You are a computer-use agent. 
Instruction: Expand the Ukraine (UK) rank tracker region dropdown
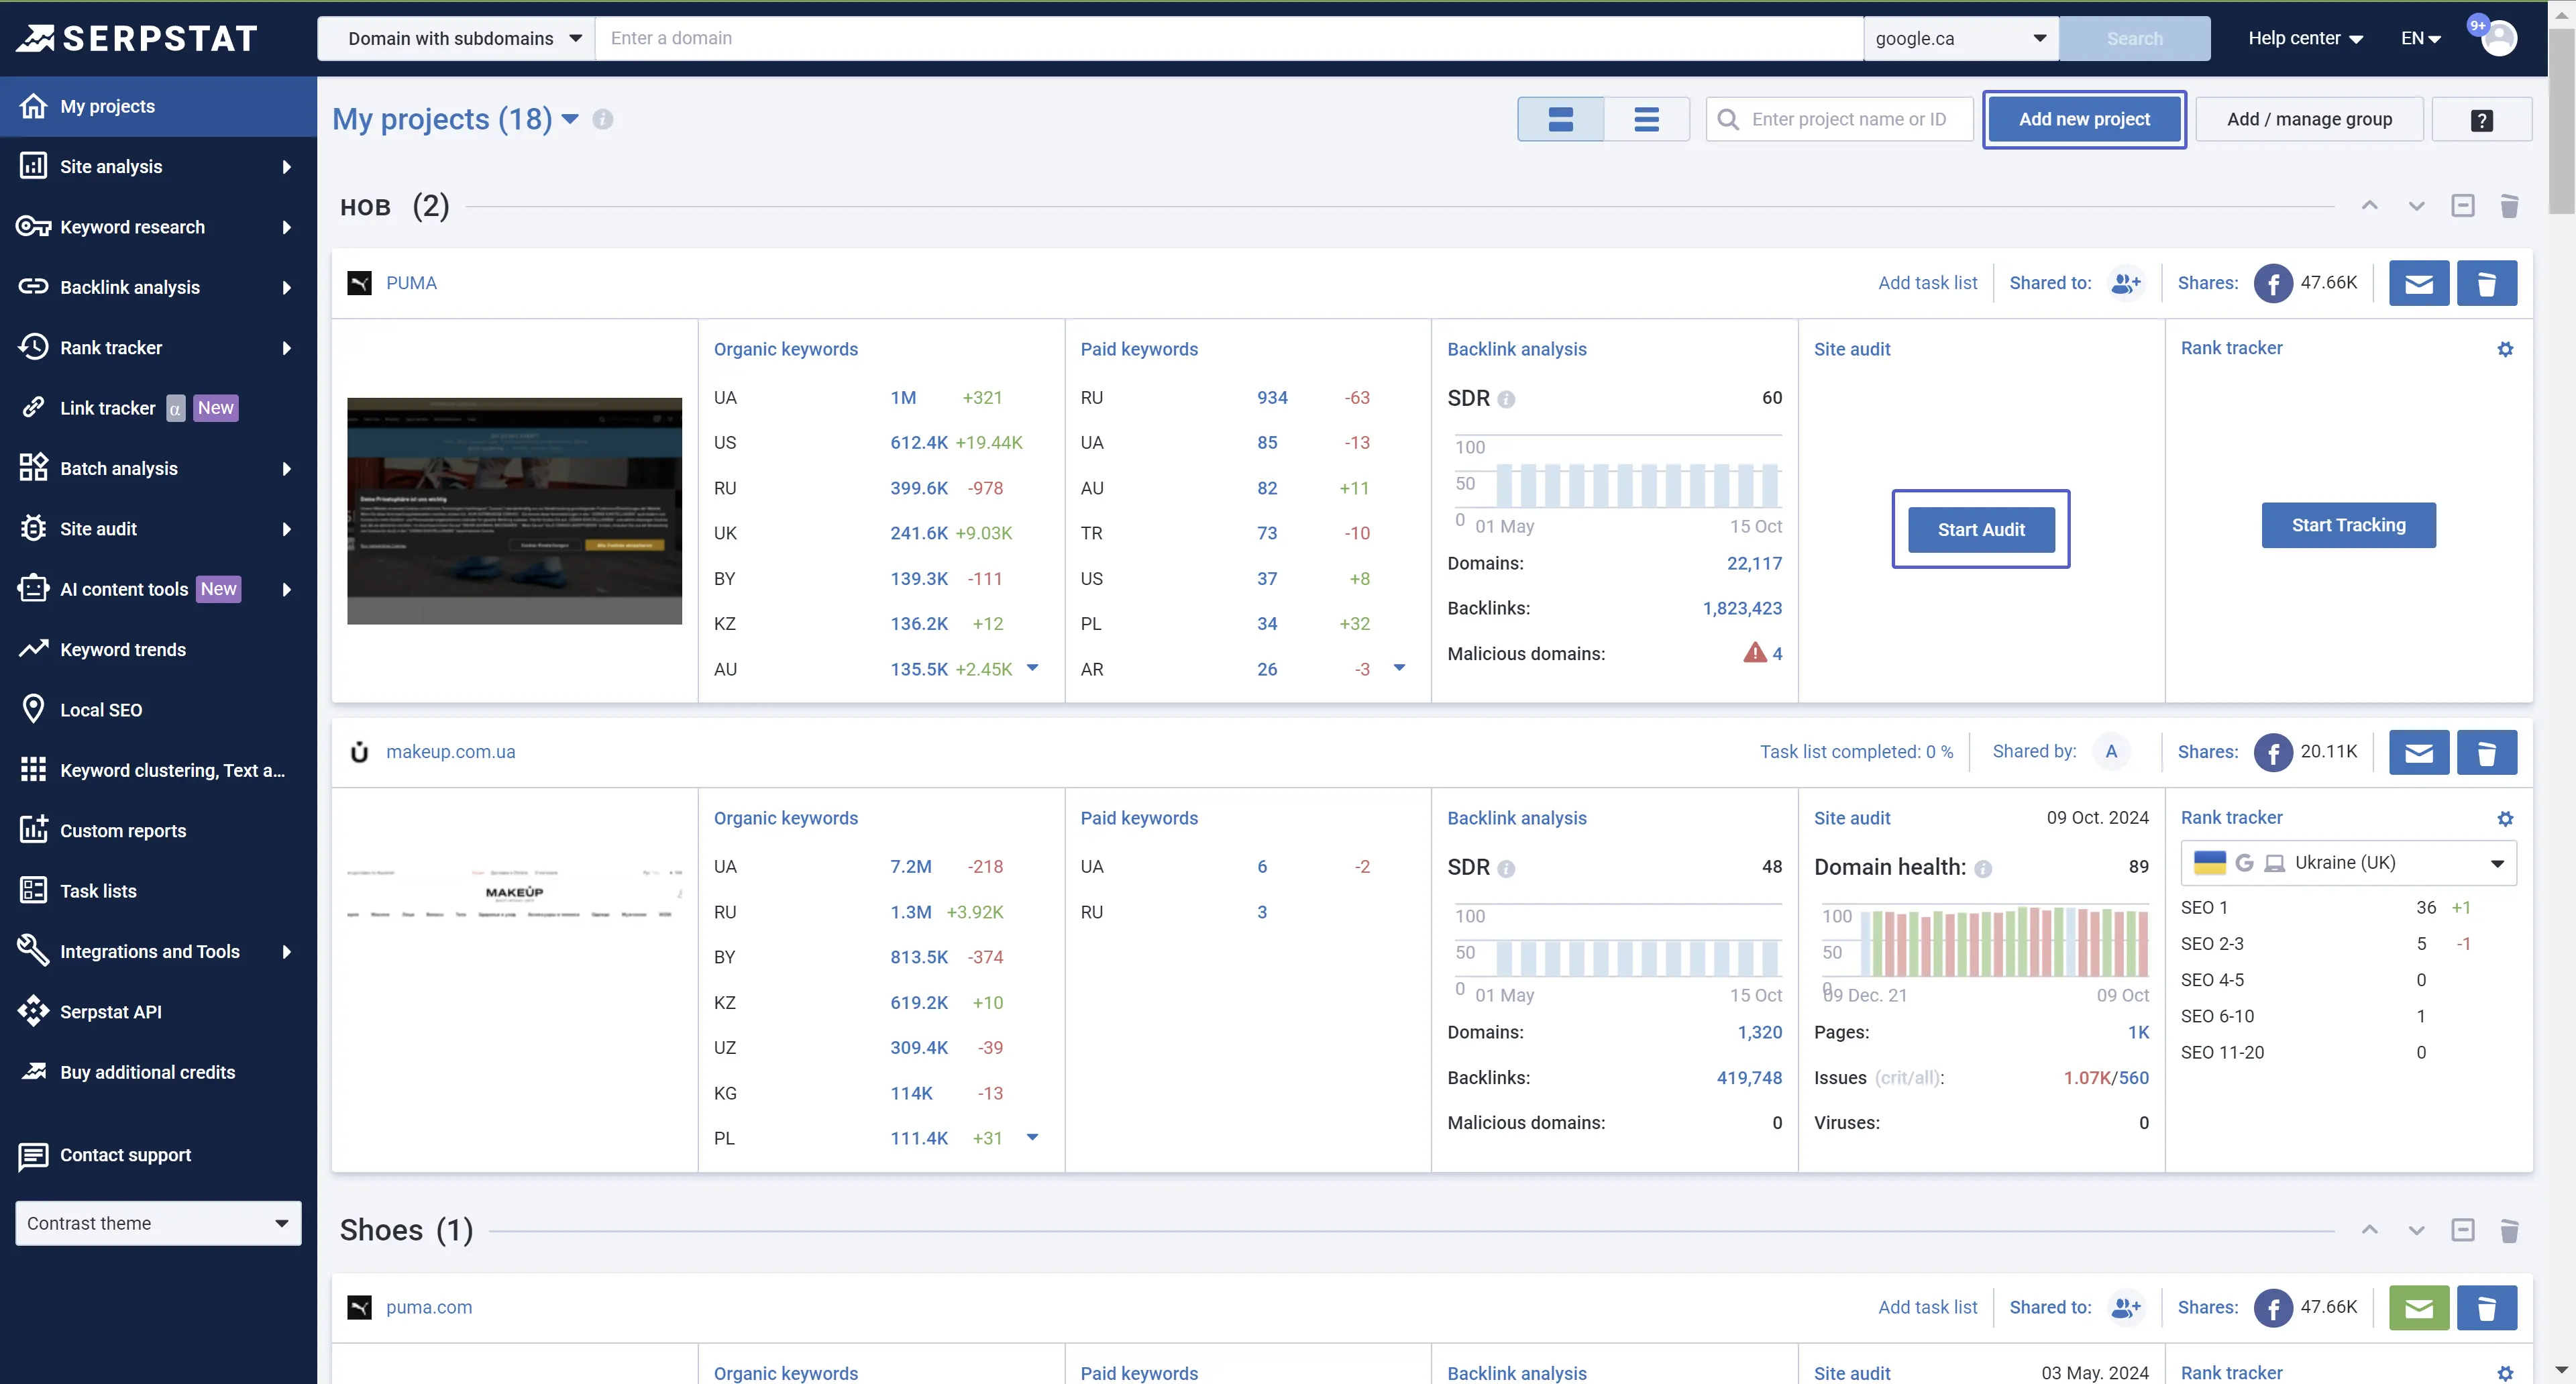tap(2347, 862)
